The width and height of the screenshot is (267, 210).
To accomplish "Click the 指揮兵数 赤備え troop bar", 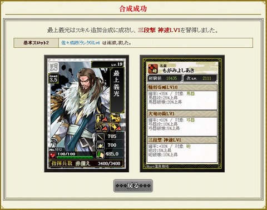I will [x=86, y=163].
